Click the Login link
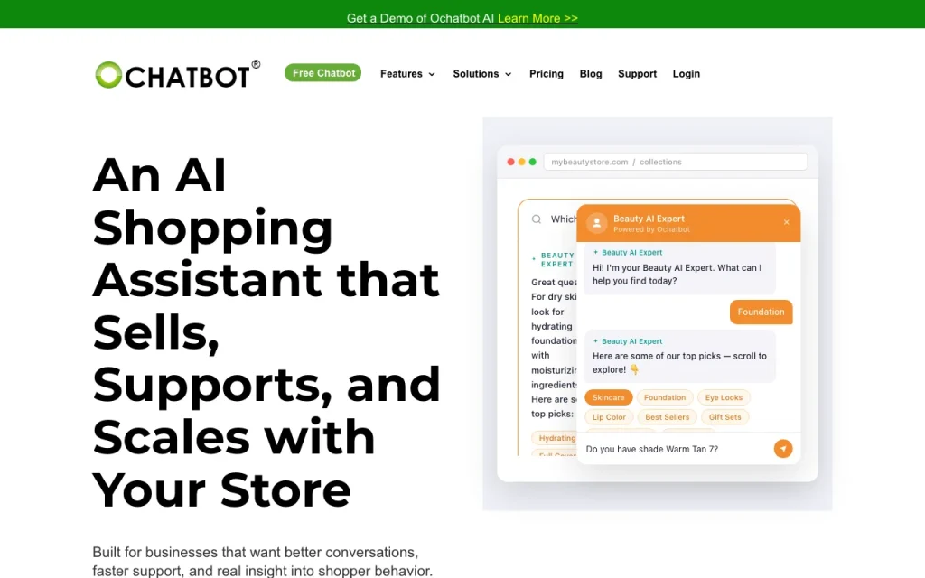Screen dimensions: 925x578 pyautogui.click(x=687, y=74)
